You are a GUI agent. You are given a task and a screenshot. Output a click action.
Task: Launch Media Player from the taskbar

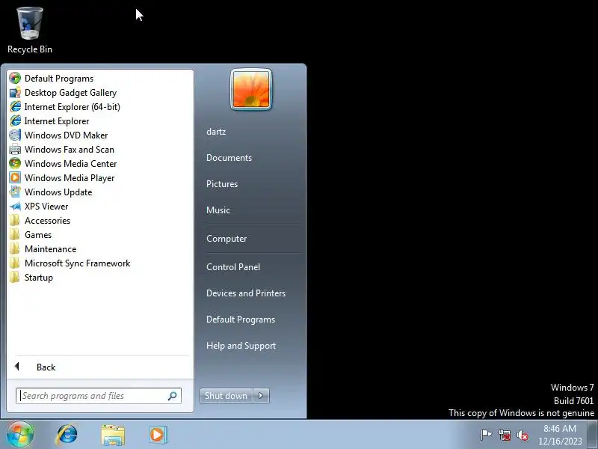tap(158, 435)
